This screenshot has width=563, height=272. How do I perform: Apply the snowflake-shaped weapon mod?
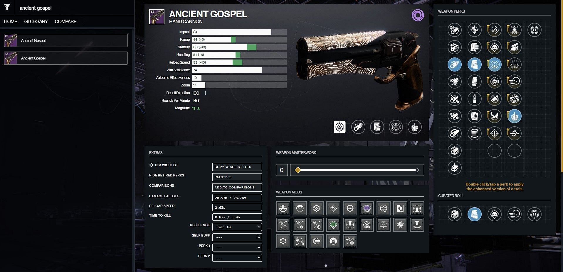(400, 225)
